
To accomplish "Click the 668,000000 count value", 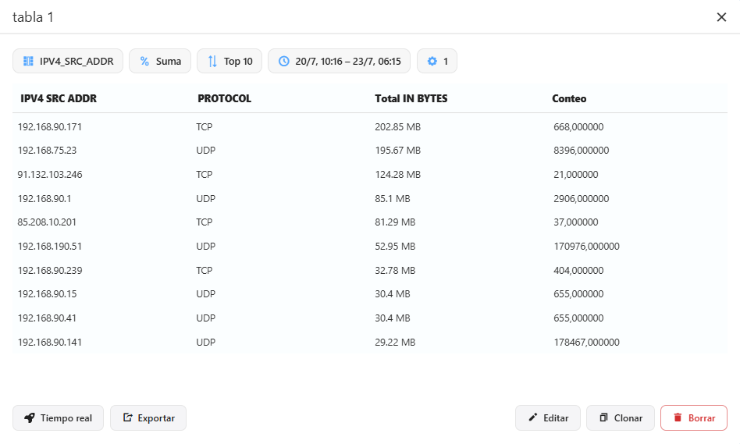I will point(578,127).
